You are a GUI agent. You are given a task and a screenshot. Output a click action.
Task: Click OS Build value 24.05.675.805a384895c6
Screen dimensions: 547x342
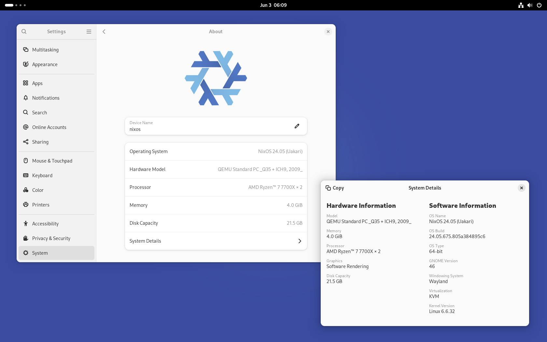[x=457, y=236]
